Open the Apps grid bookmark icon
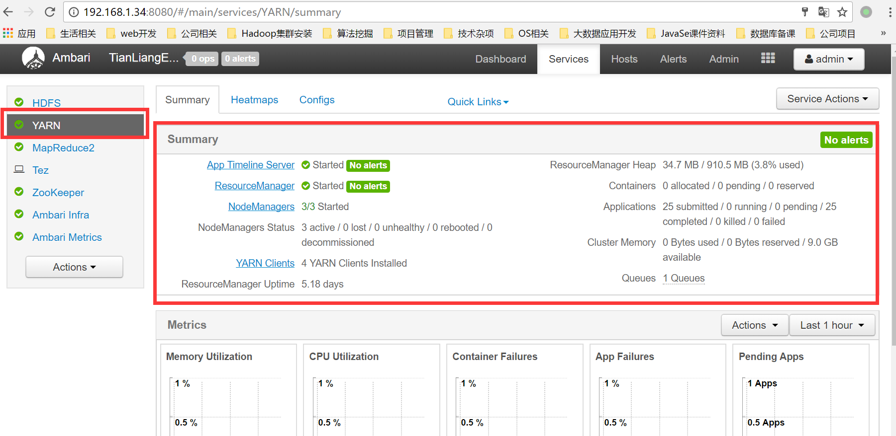Image resolution: width=896 pixels, height=436 pixels. pos(8,33)
